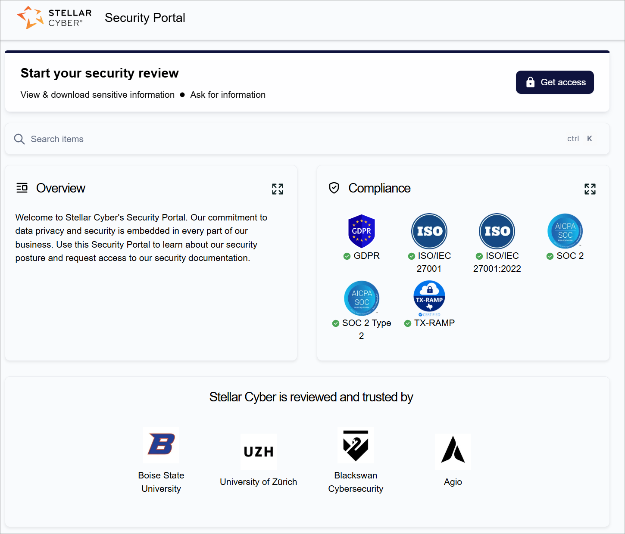Open the ISO/IEC 27001:2022 certification badge
This screenshot has width=625, height=534.
point(497,231)
